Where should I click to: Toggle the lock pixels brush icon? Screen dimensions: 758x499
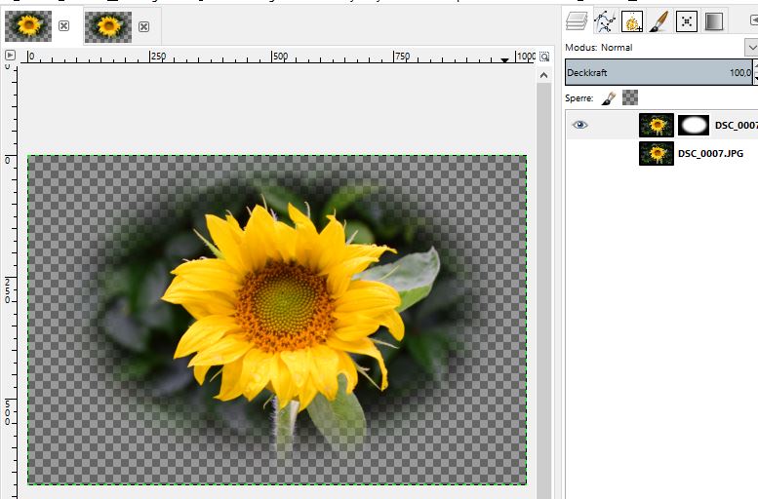pyautogui.click(x=608, y=97)
